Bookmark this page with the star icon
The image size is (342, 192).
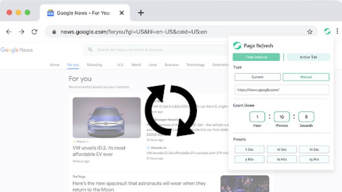coord(310,32)
